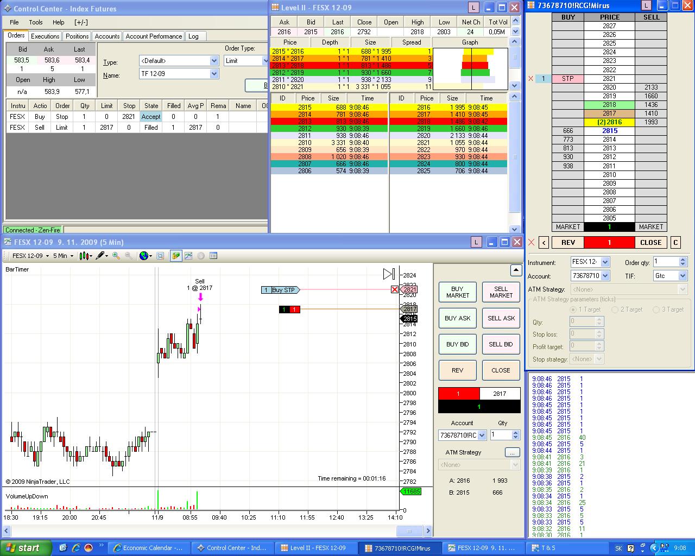Collapse the Chart Trader panel arrow

point(516,270)
